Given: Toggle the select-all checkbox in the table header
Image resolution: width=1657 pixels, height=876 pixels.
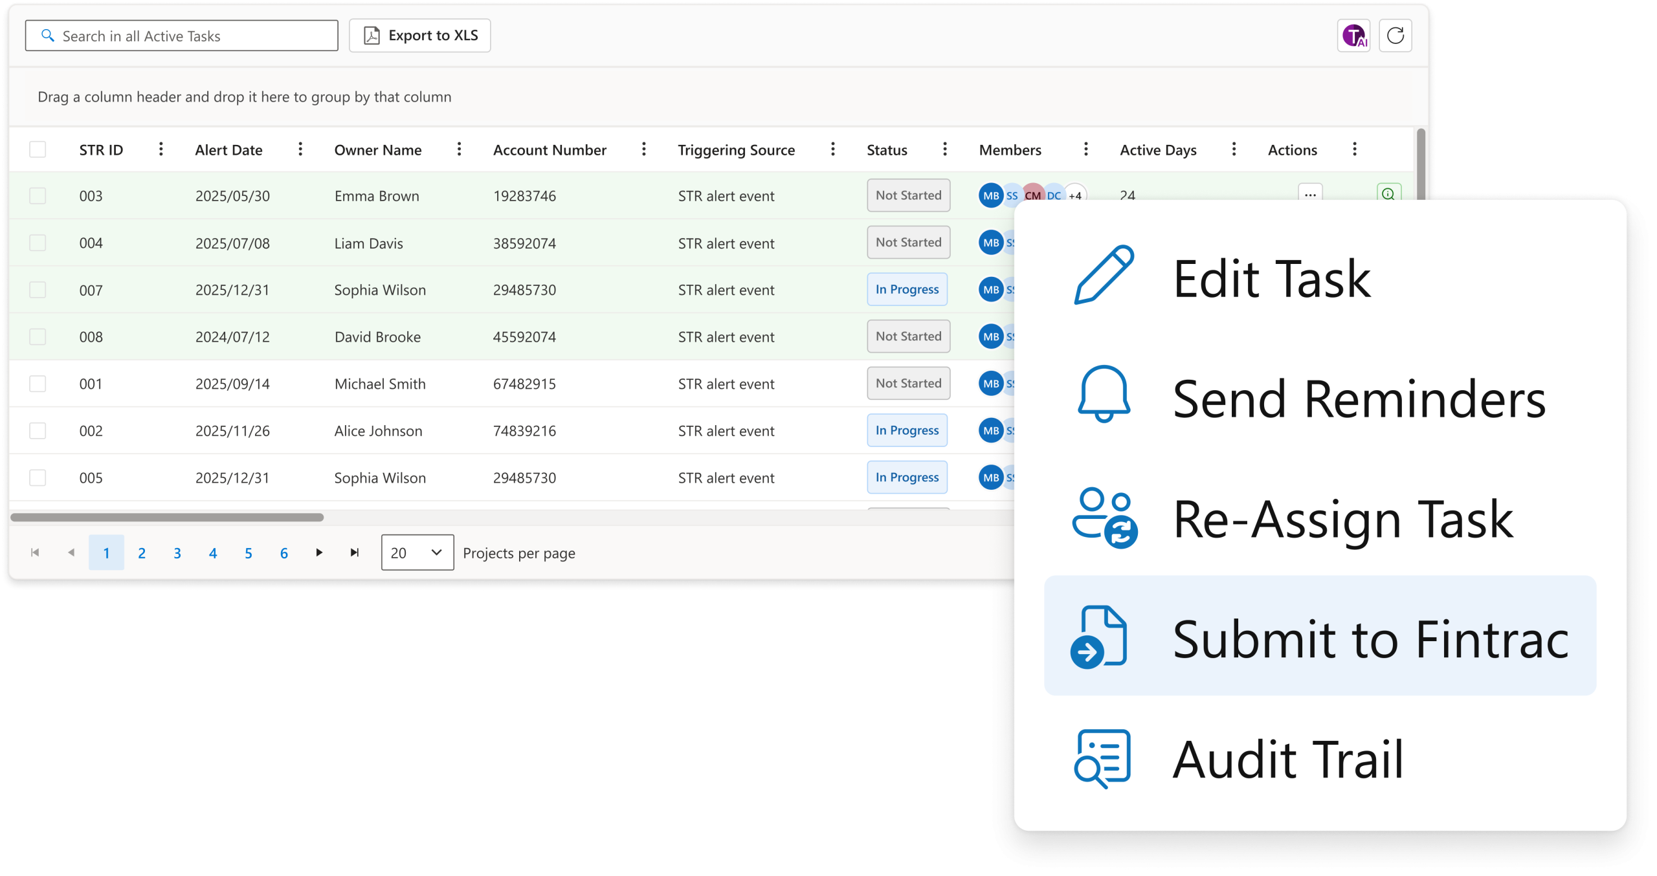Looking at the screenshot, I should (x=38, y=149).
